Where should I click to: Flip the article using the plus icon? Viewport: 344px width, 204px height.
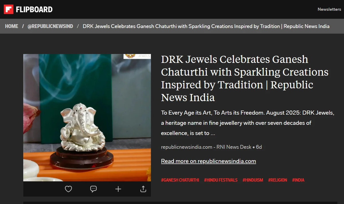118,189
